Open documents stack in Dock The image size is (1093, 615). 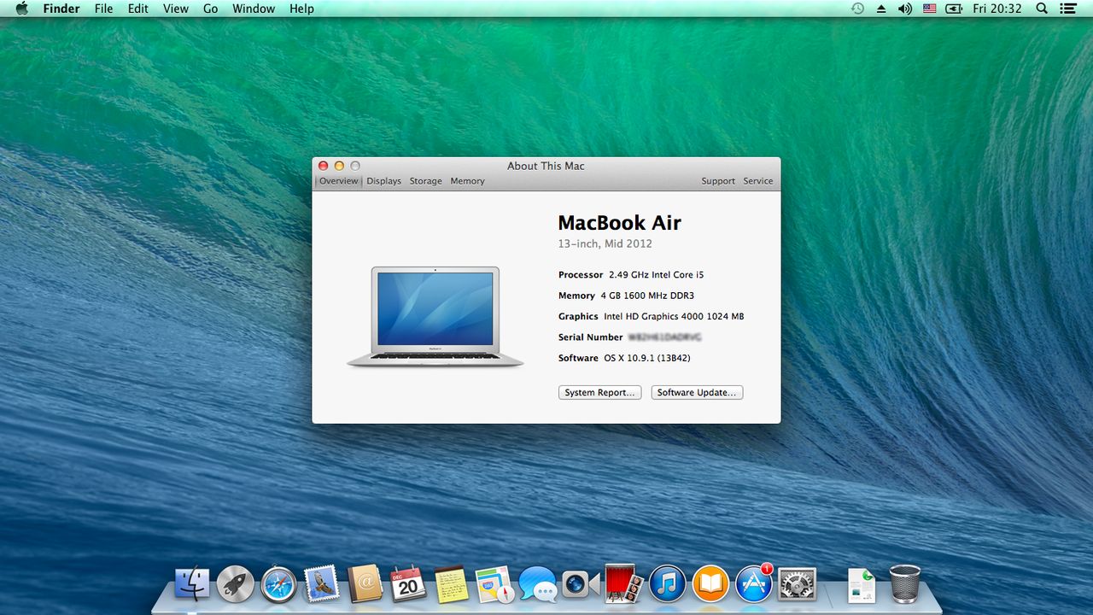[862, 585]
